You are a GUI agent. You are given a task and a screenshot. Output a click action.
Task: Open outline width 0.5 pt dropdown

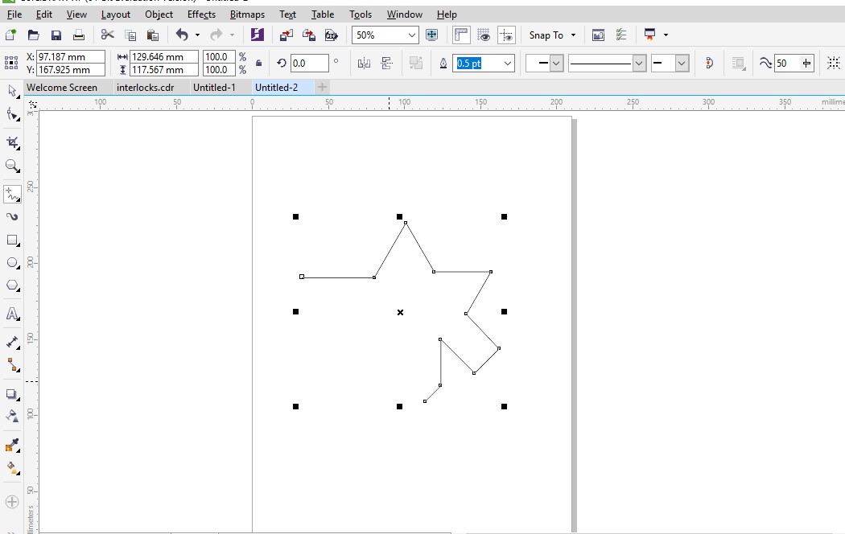508,64
